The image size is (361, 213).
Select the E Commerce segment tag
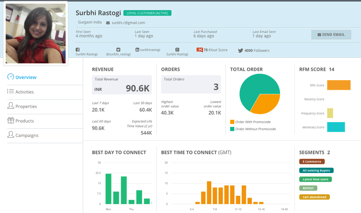click(x=312, y=161)
